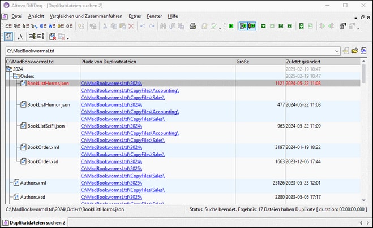Click the vertical scrollbar down arrow

click(363, 200)
